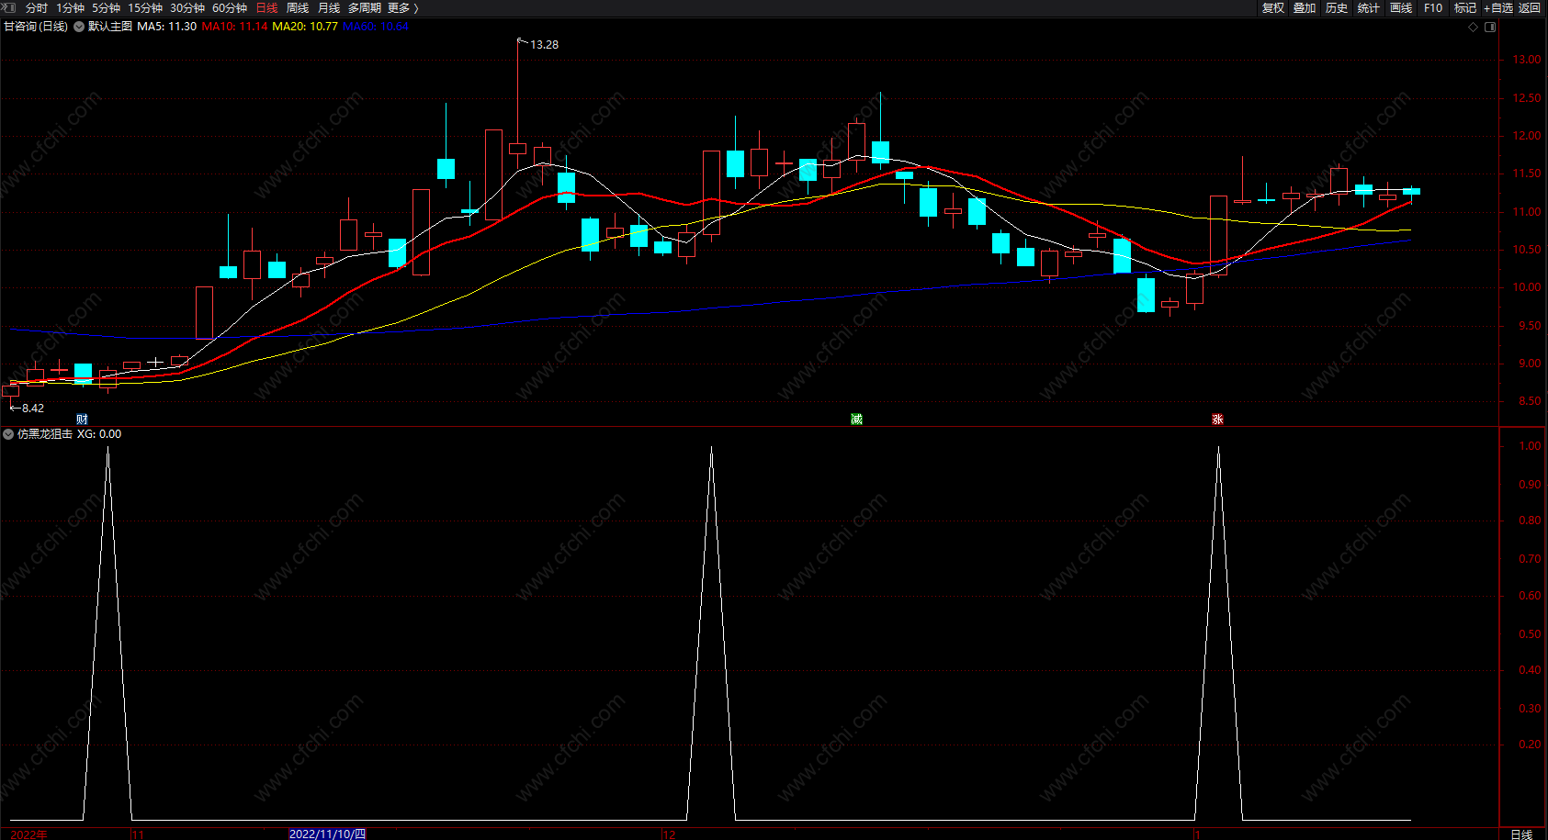Screen dimensions: 1548x840
Task: Click the 返回 back button
Action: tap(1530, 7)
